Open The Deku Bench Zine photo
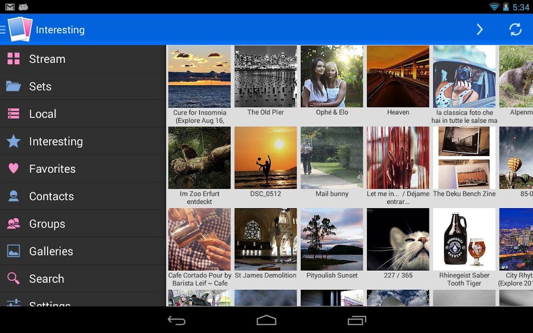Image resolution: width=533 pixels, height=333 pixels. click(464, 158)
